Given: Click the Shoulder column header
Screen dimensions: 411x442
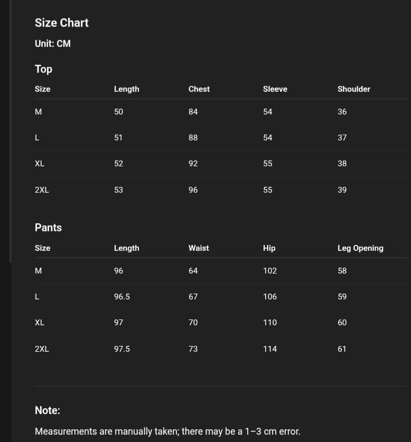Looking at the screenshot, I should pyautogui.click(x=354, y=89).
